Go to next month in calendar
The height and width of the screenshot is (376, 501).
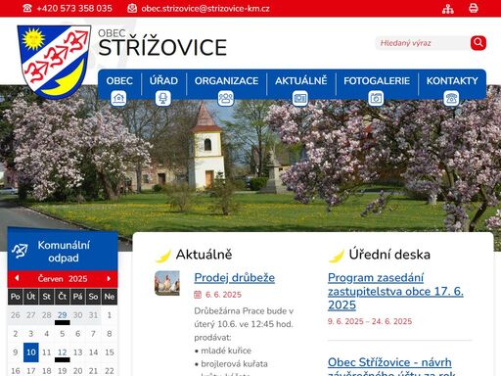coord(109,278)
